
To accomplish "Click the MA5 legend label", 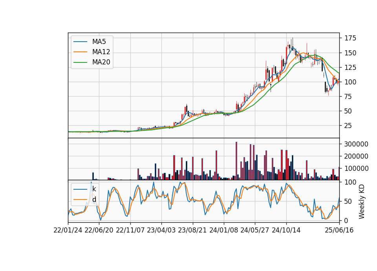I will click(99, 42).
